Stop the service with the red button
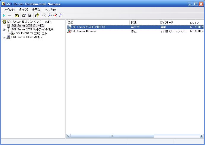The width and height of the screenshot is (205, 145). pyautogui.click(x=55, y=15)
